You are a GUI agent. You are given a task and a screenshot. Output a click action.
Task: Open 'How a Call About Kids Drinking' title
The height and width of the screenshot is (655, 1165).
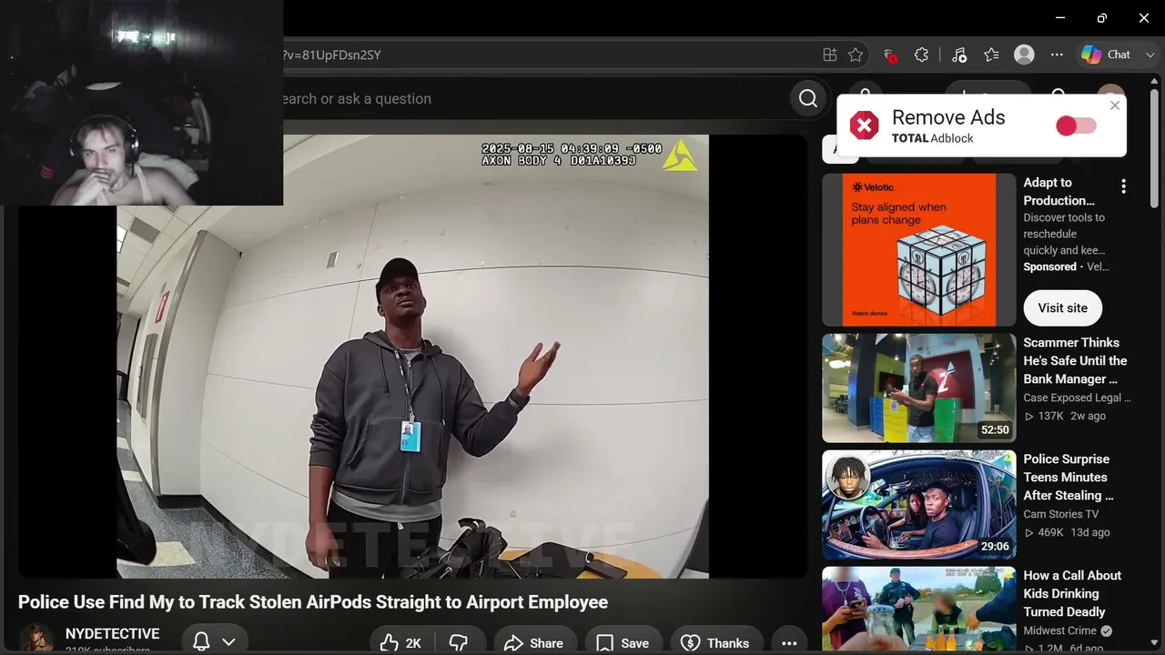point(1072,593)
